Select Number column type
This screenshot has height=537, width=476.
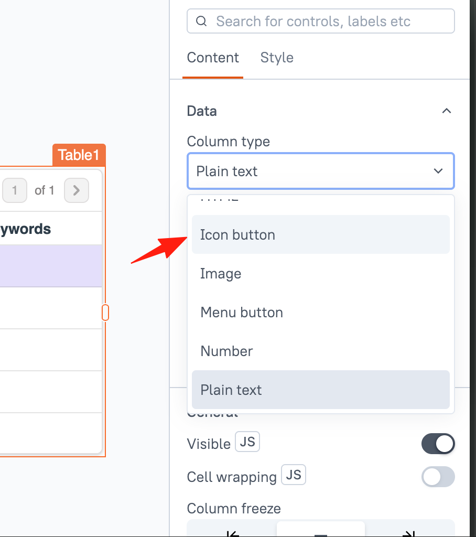click(x=320, y=351)
